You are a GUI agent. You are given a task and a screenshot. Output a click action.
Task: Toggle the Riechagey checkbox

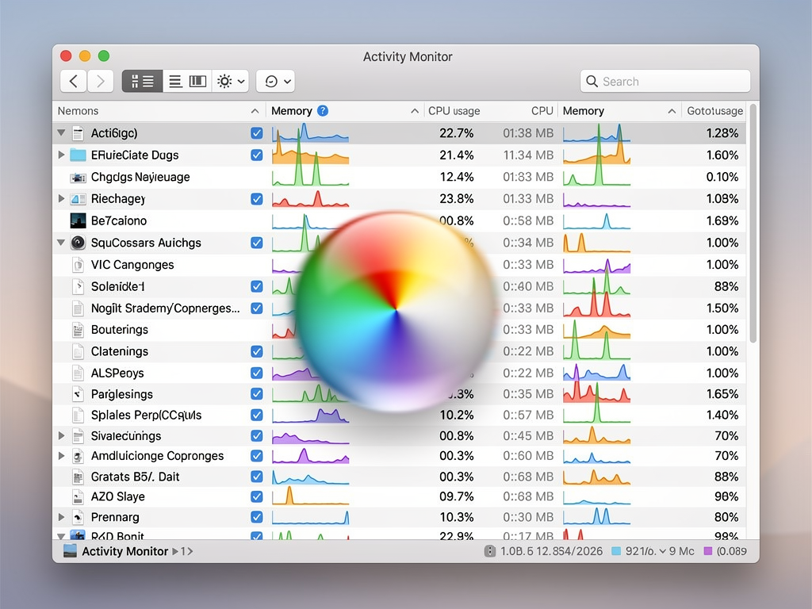(x=256, y=199)
